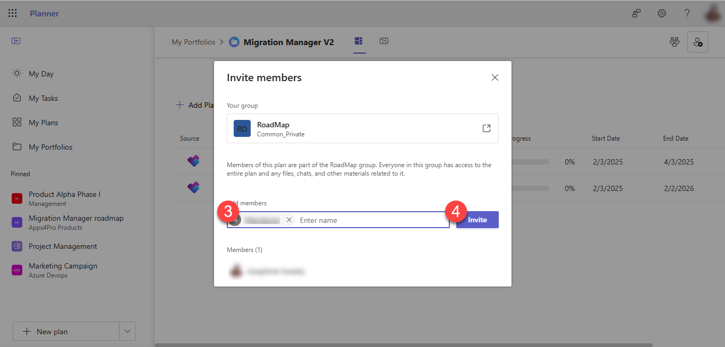Collapse the left navigation pane
The width and height of the screenshot is (725, 347).
coord(16,41)
